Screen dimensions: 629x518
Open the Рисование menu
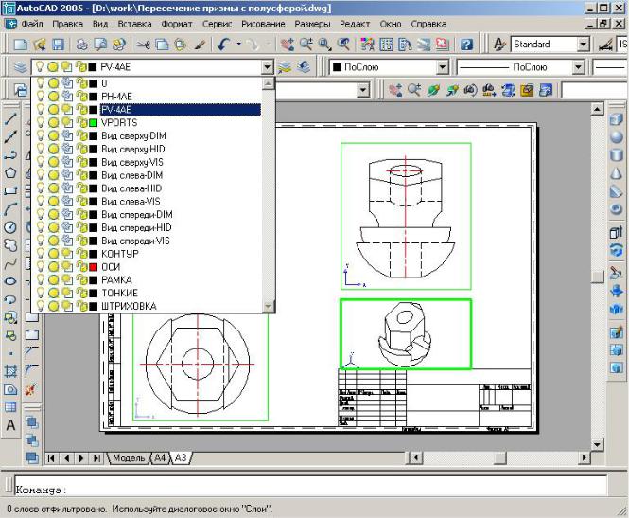[263, 24]
